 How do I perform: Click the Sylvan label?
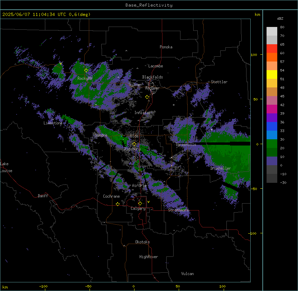click(135, 85)
